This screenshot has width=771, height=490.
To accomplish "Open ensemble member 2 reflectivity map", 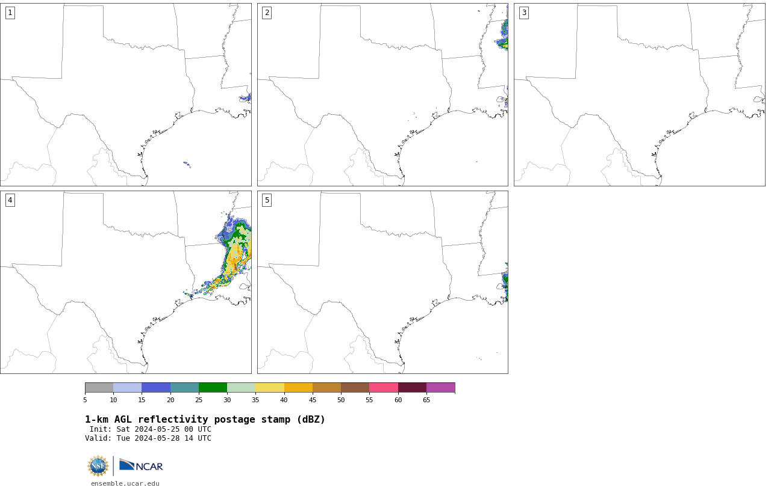I will pos(382,94).
